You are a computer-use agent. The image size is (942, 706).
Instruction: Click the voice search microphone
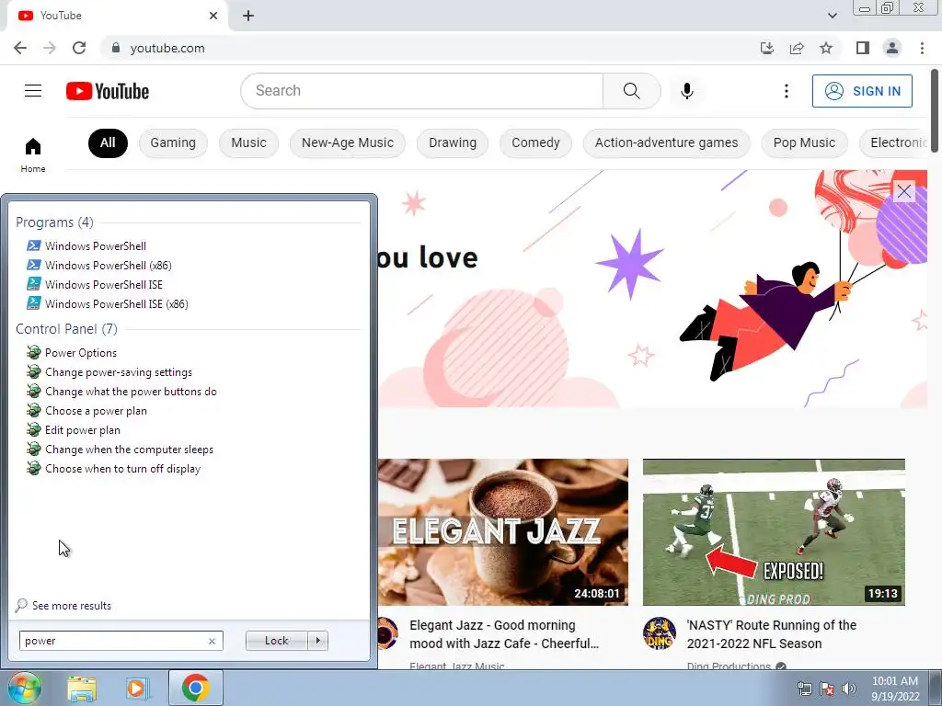click(686, 91)
